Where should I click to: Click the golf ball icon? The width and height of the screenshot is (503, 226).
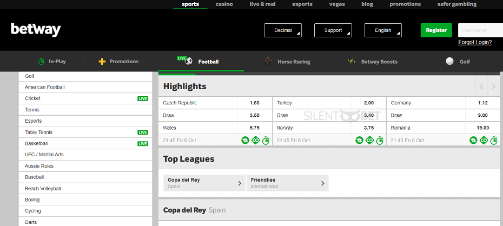point(450,61)
